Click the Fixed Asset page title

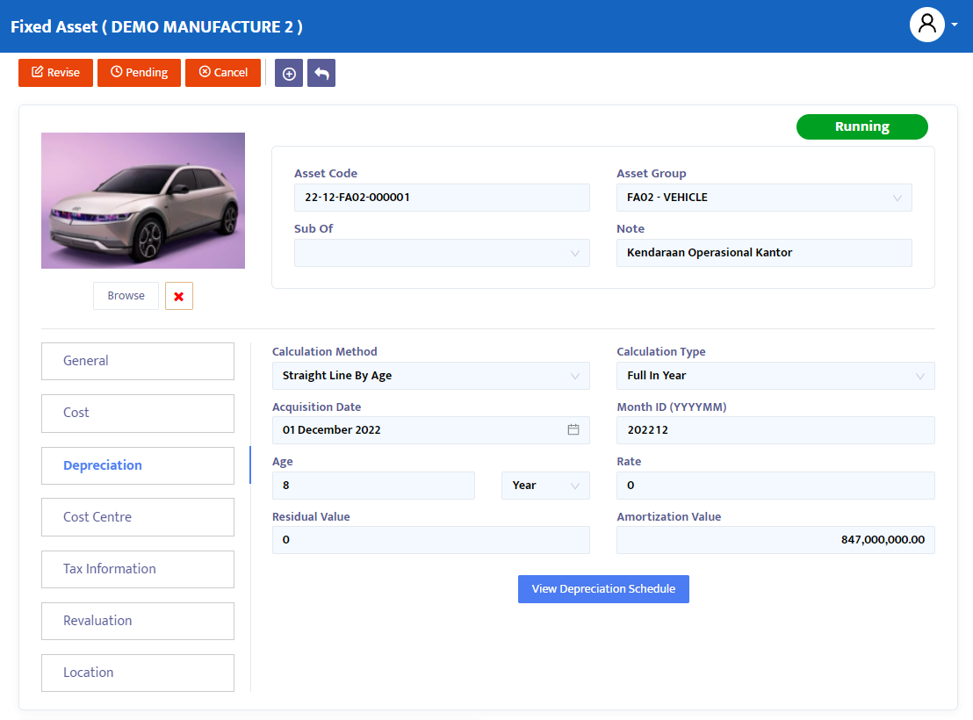[156, 26]
